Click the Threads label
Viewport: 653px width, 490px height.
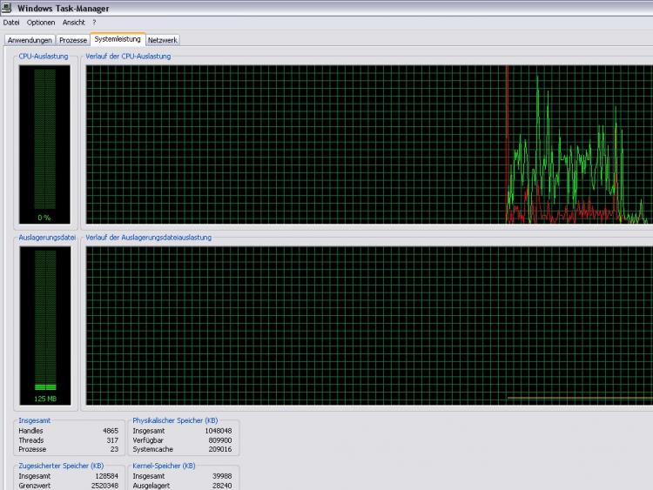[31, 440]
